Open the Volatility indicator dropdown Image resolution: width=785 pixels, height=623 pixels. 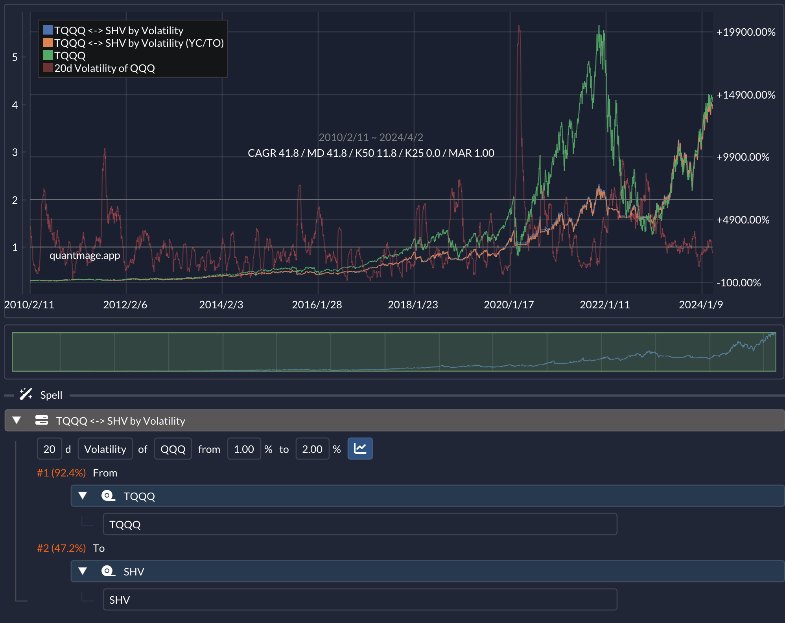pyautogui.click(x=105, y=449)
